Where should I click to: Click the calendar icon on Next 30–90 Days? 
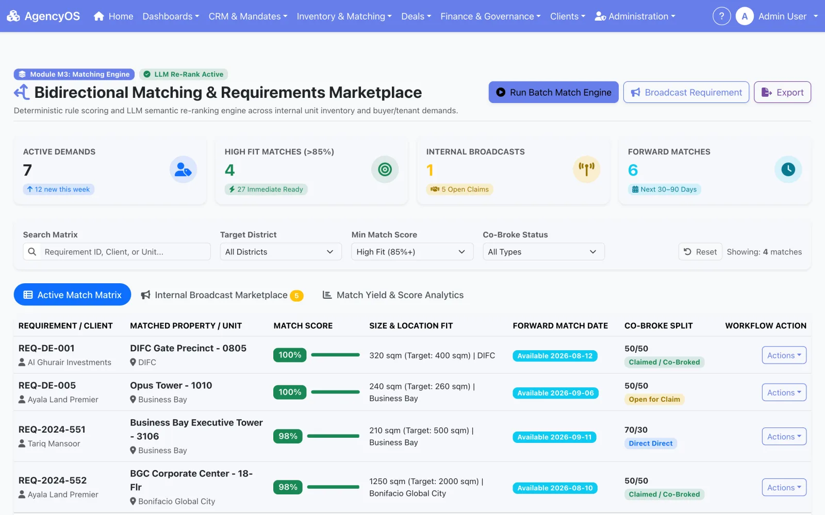[635, 190]
